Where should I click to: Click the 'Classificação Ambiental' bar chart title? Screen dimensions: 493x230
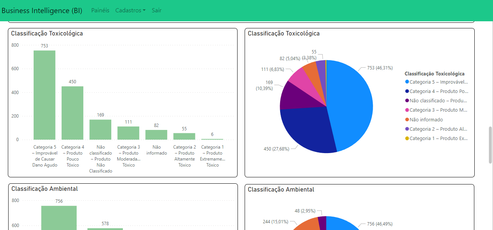45,189
